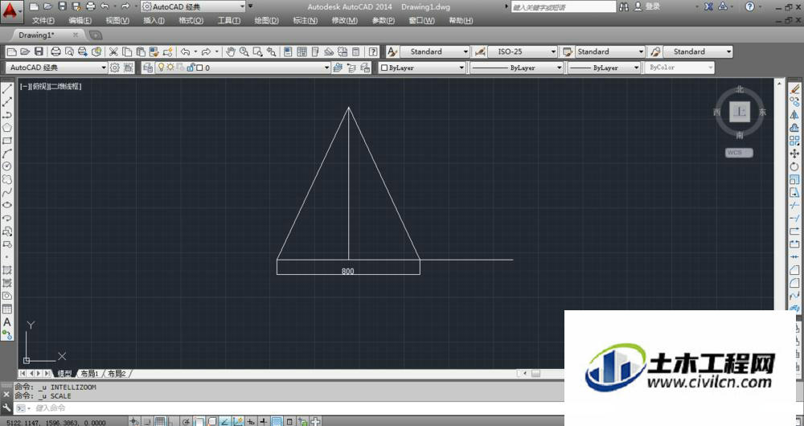Switch to the 布局2 layout tab
This screenshot has height=426, width=804.
coord(117,374)
